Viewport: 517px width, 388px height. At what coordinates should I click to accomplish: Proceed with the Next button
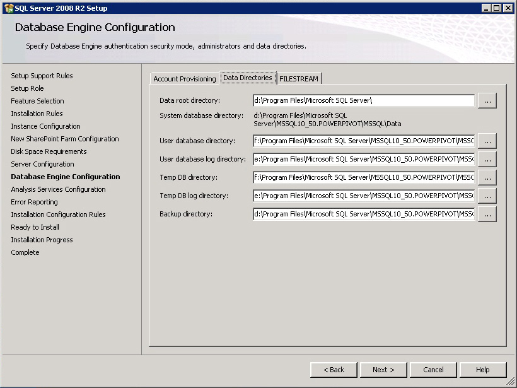tap(383, 370)
